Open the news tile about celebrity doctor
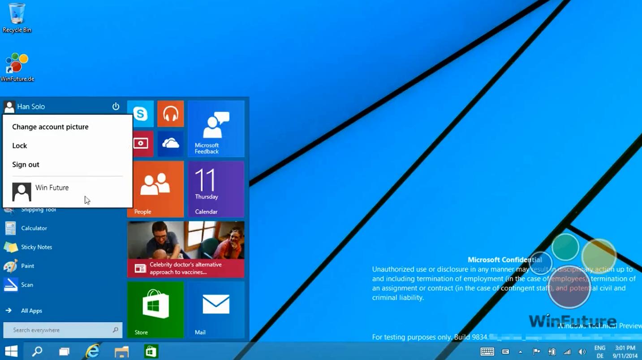The width and height of the screenshot is (642, 360). 186,250
